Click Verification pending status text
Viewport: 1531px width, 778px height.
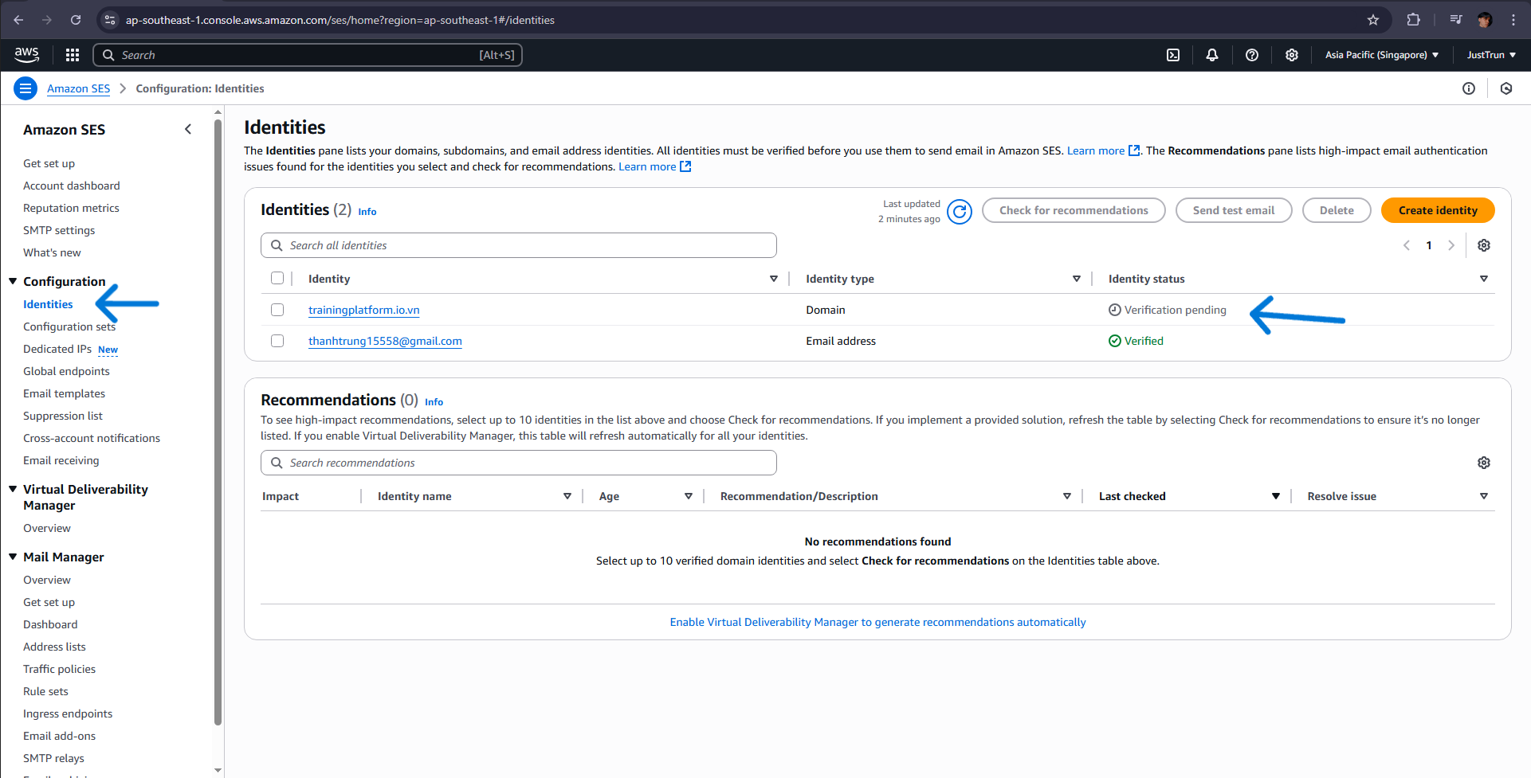click(1175, 310)
